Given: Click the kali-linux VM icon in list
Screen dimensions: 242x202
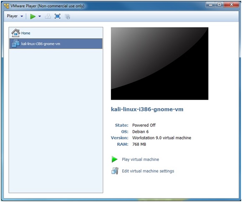Looking at the screenshot, I should point(15,43).
